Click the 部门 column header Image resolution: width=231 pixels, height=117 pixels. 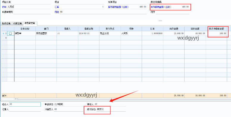click(46, 29)
